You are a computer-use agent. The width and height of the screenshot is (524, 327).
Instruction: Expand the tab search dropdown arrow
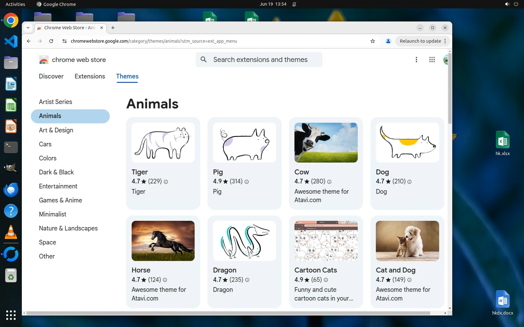(x=28, y=28)
